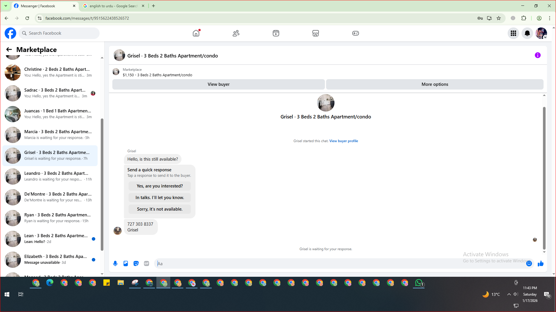Go to Marketplace from top navigation
This screenshot has width=556, height=312.
[x=316, y=33]
